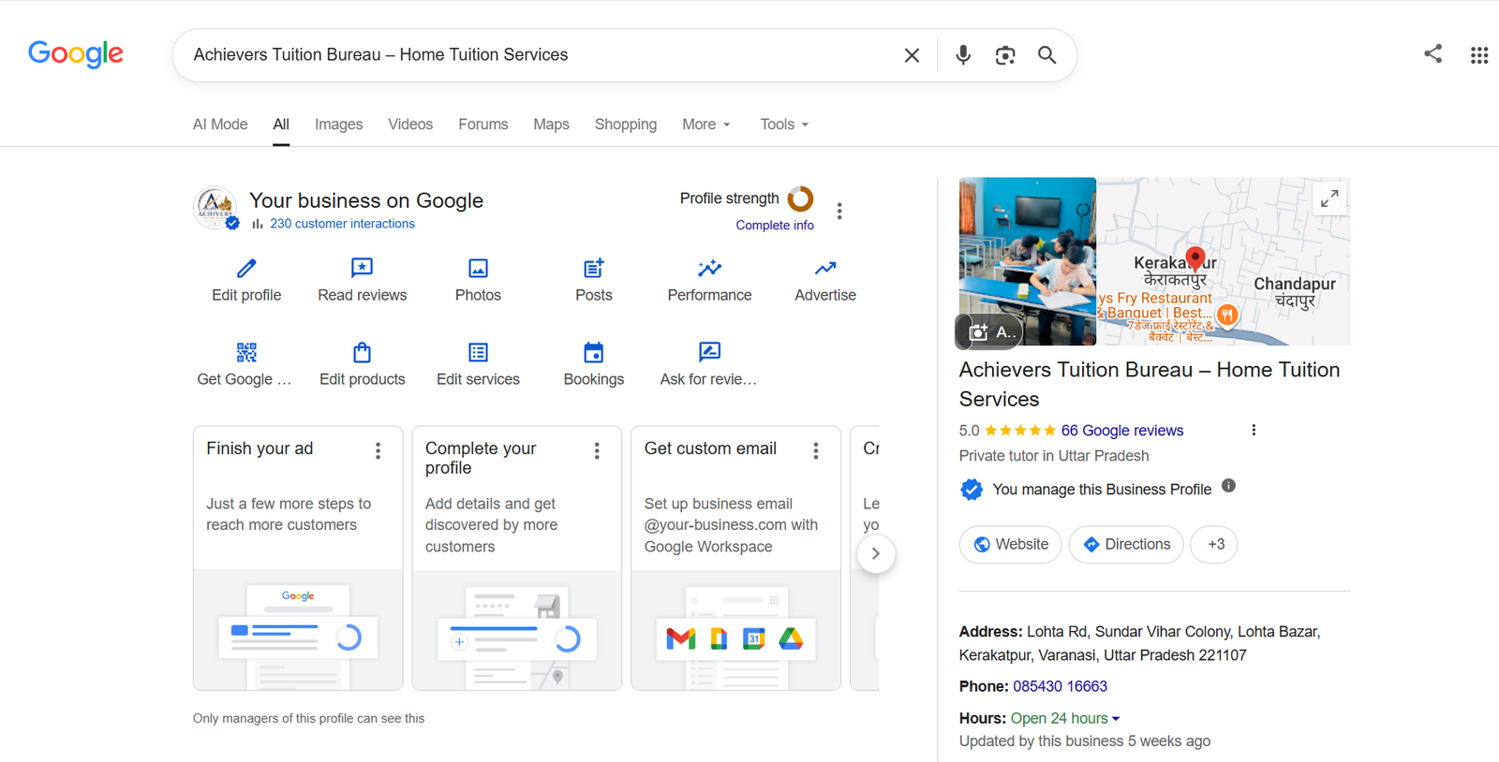Switch to Shopping tab

click(626, 125)
